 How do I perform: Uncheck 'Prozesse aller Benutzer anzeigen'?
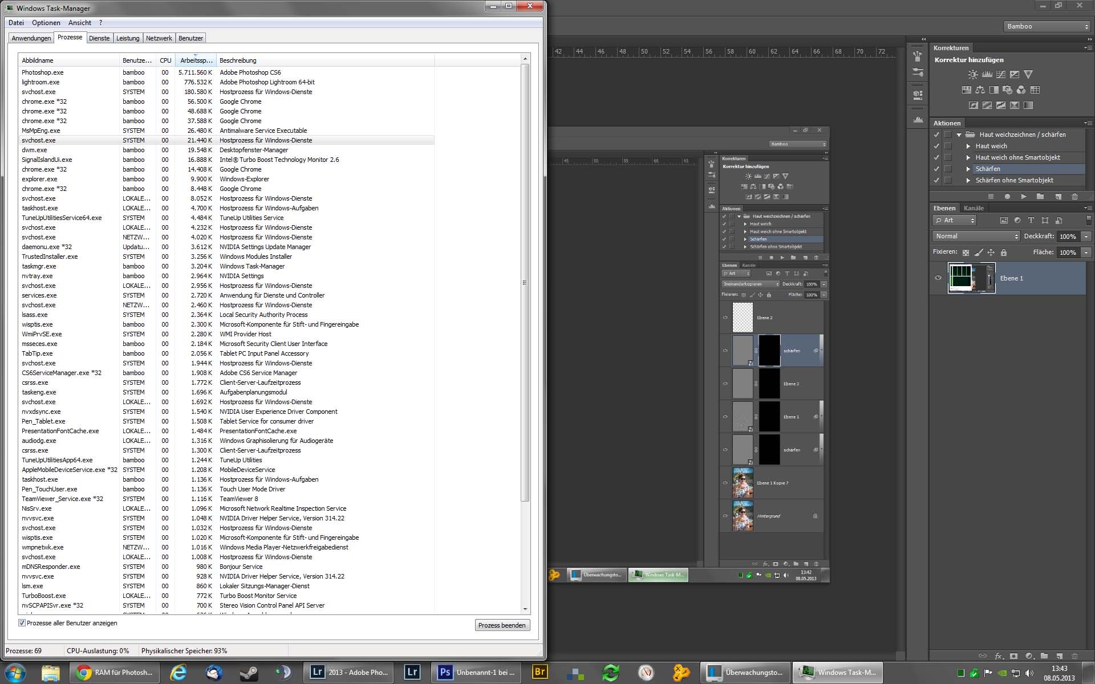point(22,623)
